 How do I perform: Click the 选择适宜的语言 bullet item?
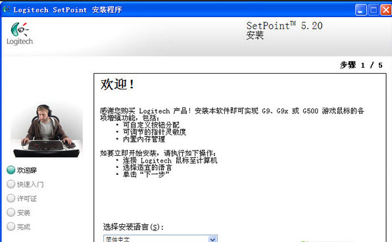click(147, 167)
